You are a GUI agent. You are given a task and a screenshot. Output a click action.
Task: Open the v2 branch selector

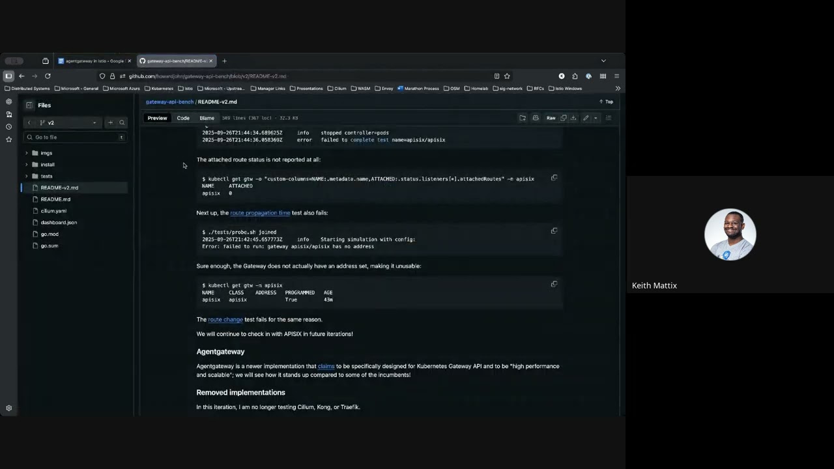coord(68,122)
